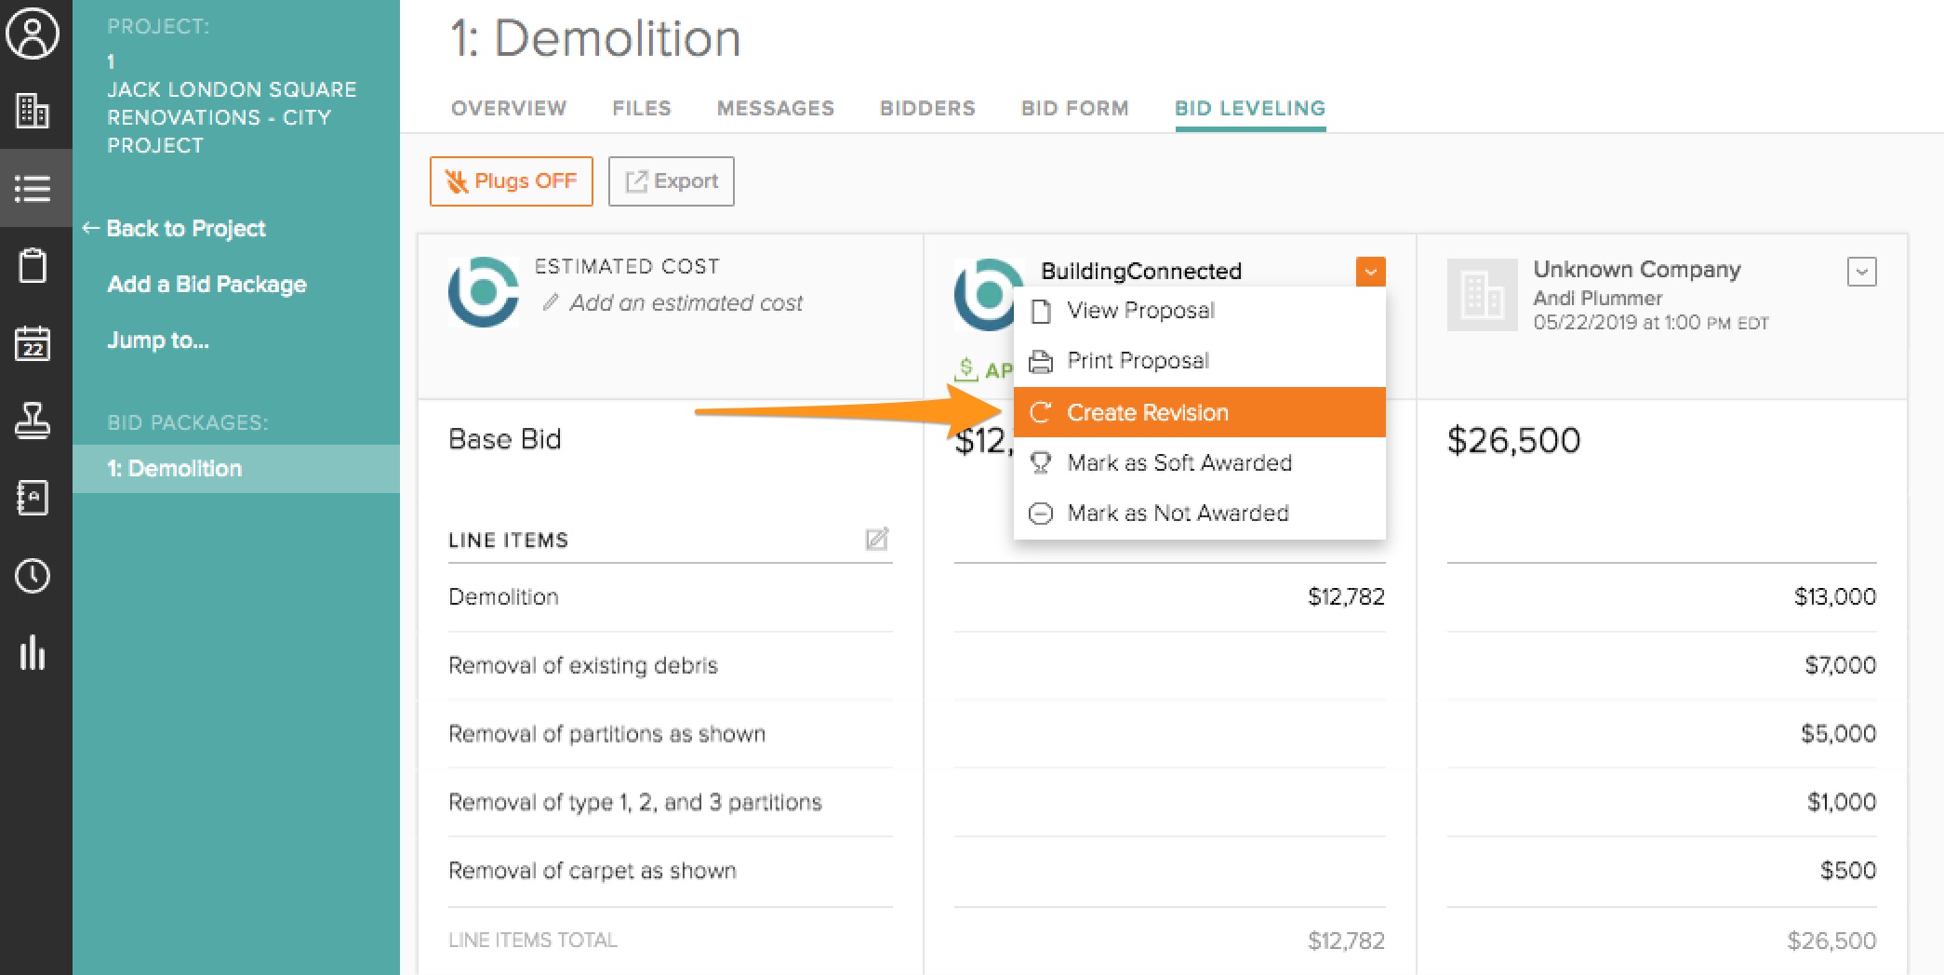Switch to the Bidders tab

point(927,108)
